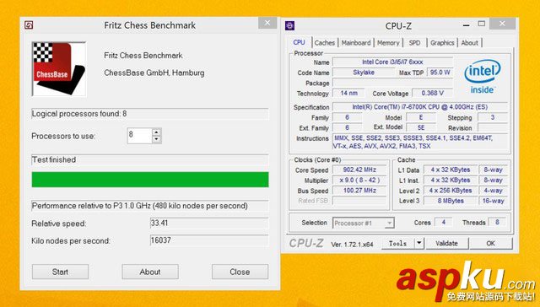540x307 pixels.
Task: Click the Level 3 16-way value
Action: coord(493,201)
